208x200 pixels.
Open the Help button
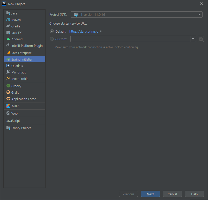pyautogui.click(x=194, y=194)
